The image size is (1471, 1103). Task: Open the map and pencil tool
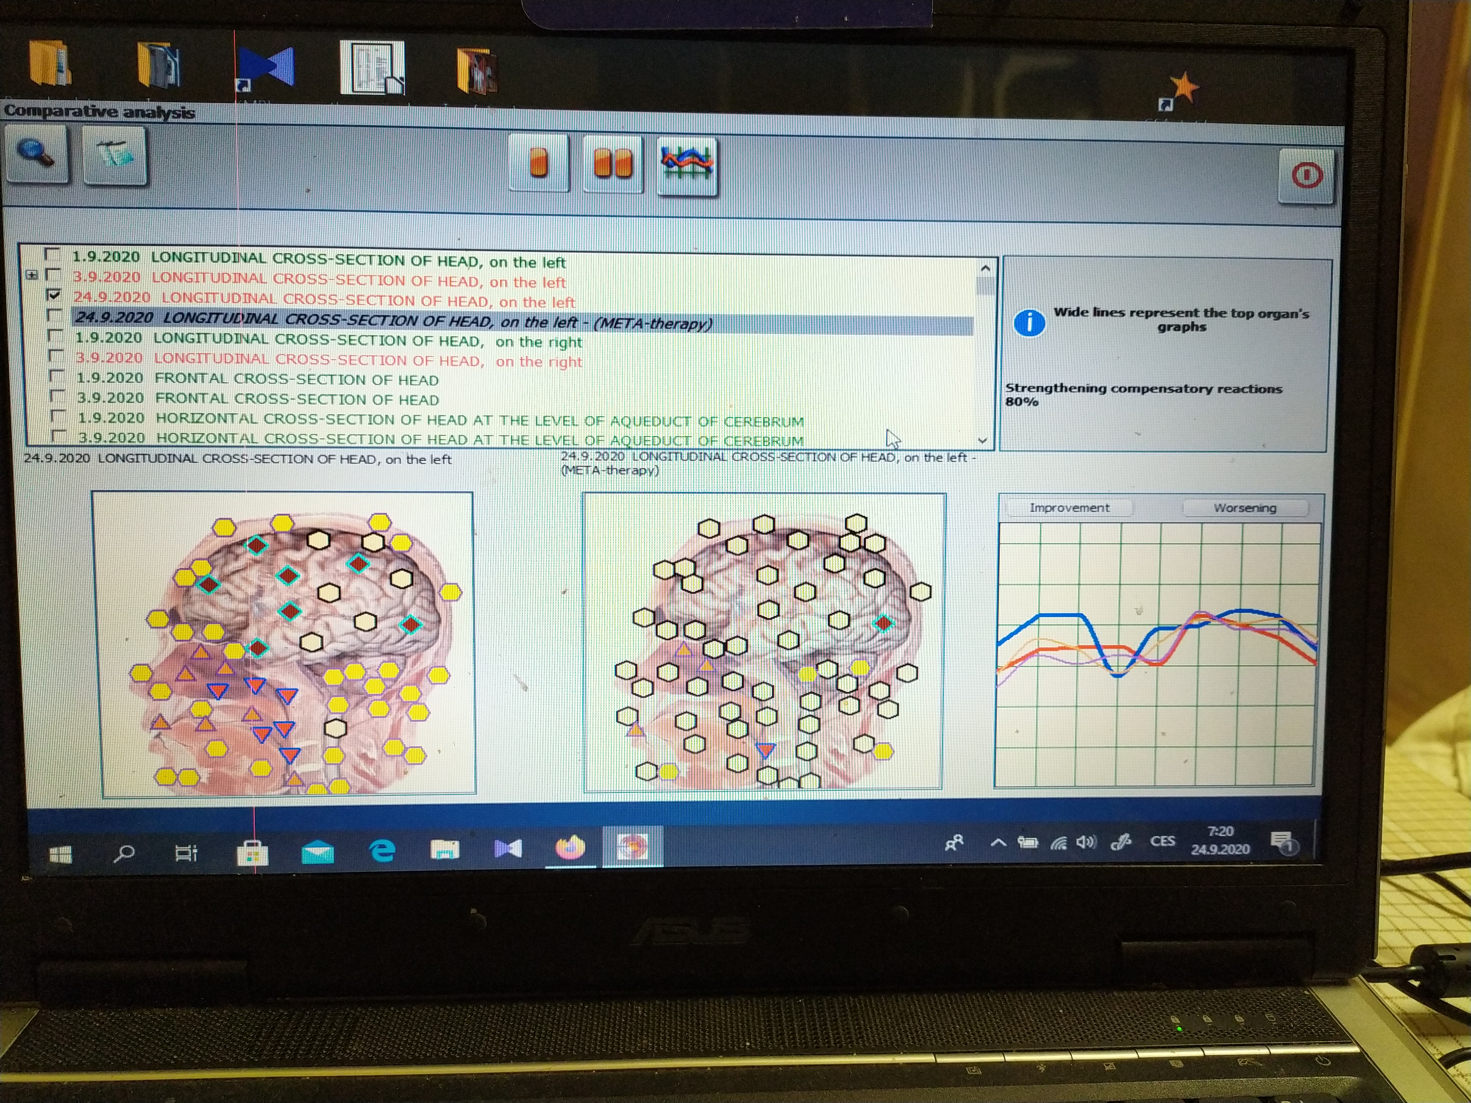(114, 156)
